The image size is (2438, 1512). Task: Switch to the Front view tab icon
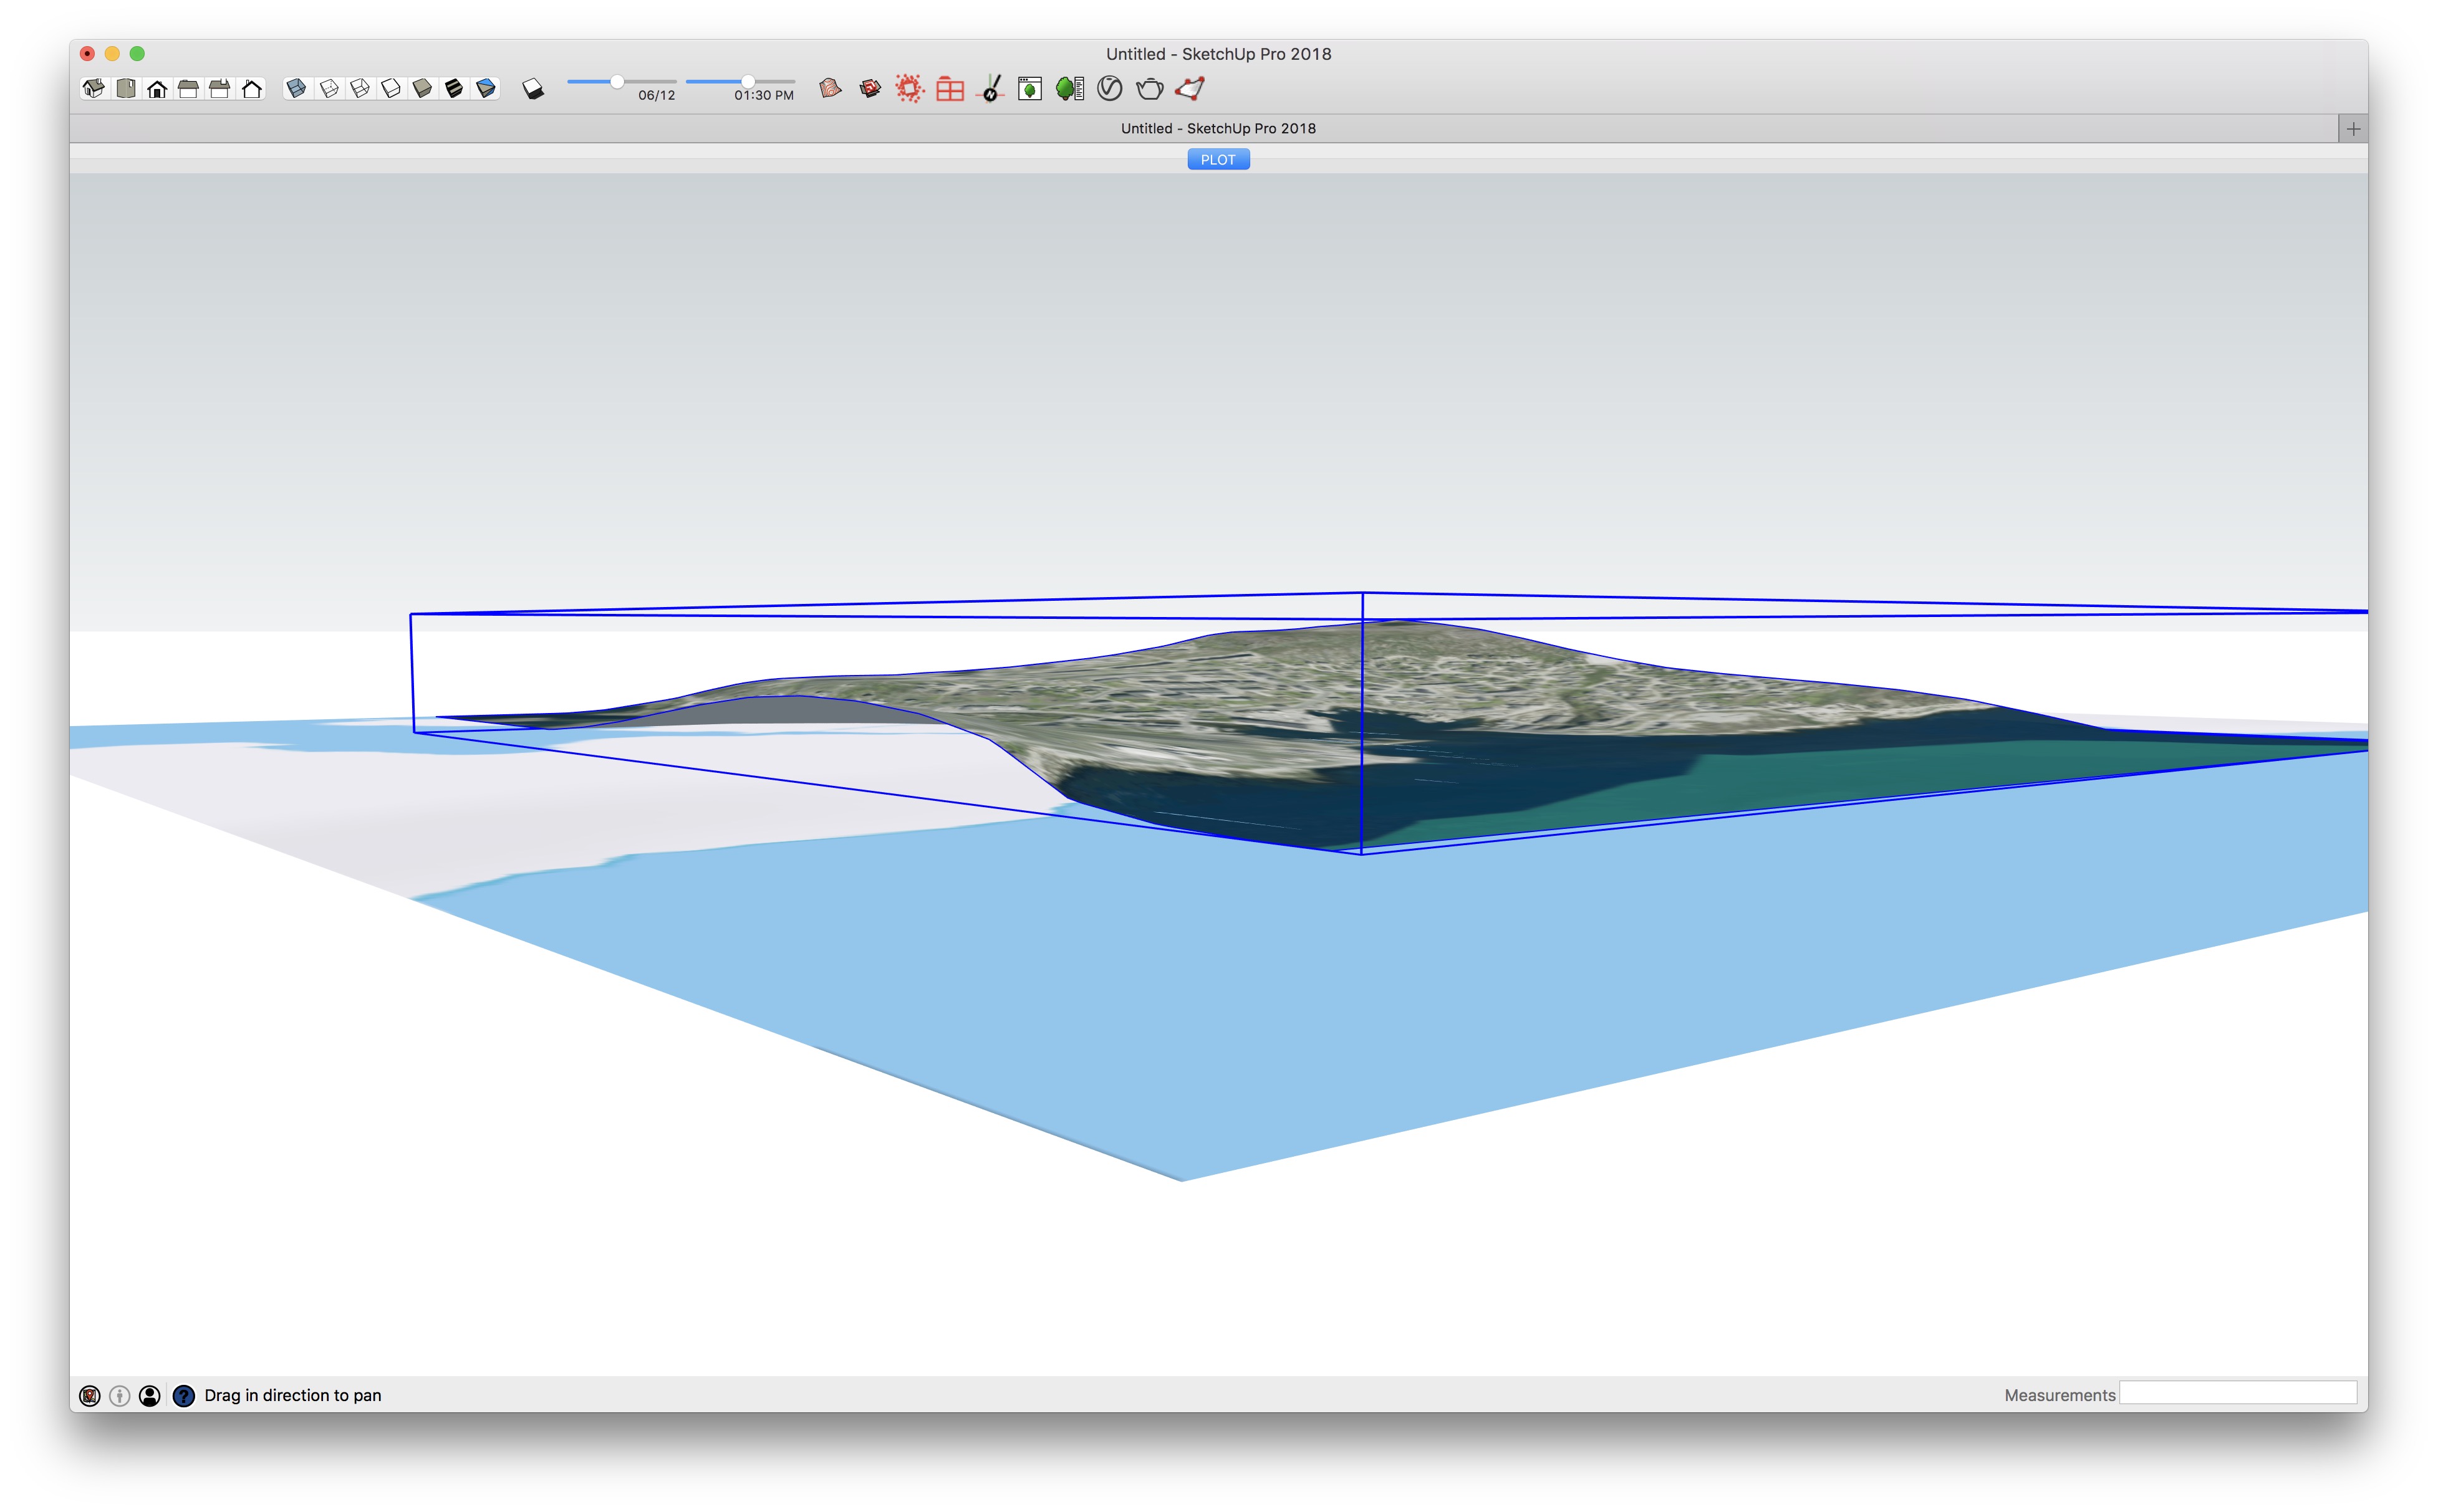click(x=157, y=89)
